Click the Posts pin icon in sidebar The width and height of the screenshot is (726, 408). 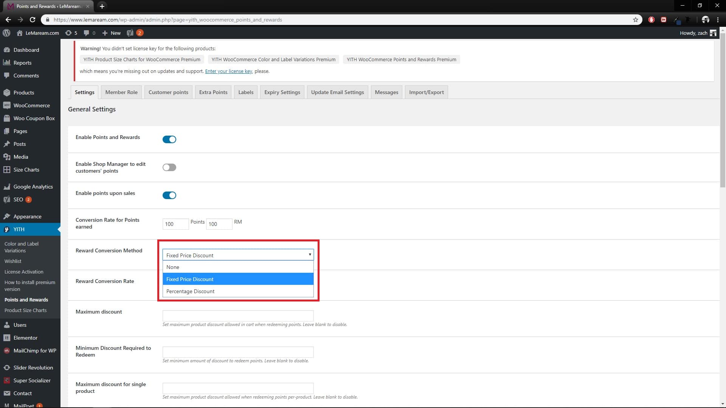pyautogui.click(x=7, y=144)
